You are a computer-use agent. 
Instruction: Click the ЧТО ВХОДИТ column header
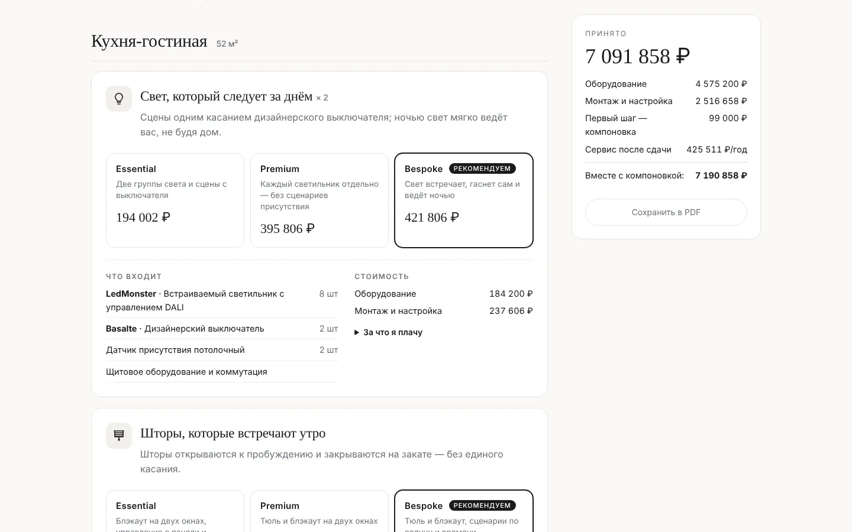tap(134, 276)
